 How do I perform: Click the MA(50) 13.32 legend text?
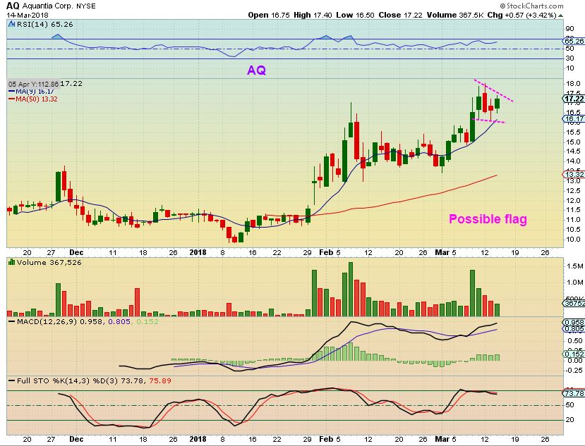click(x=37, y=99)
